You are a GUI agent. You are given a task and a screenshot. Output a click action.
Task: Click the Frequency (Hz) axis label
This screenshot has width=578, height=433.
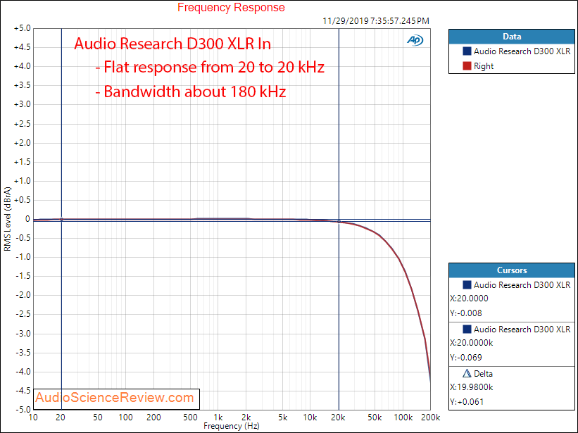coord(232,426)
